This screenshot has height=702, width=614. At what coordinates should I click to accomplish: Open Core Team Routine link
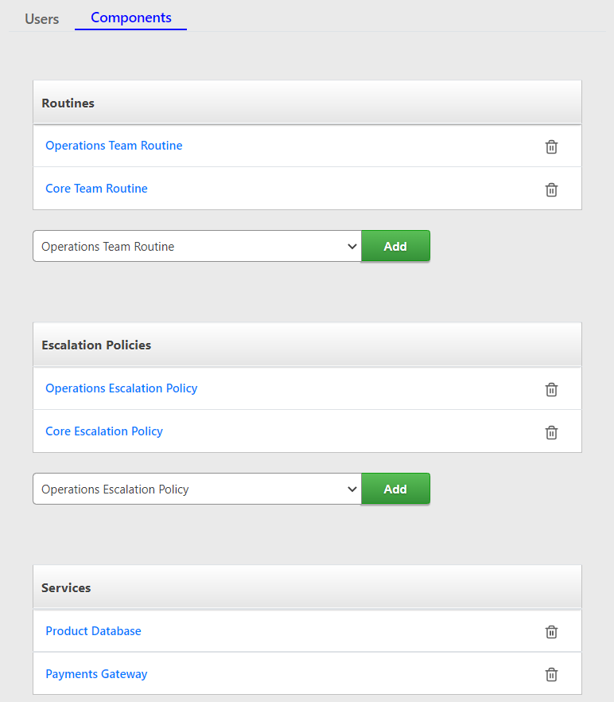click(x=97, y=189)
